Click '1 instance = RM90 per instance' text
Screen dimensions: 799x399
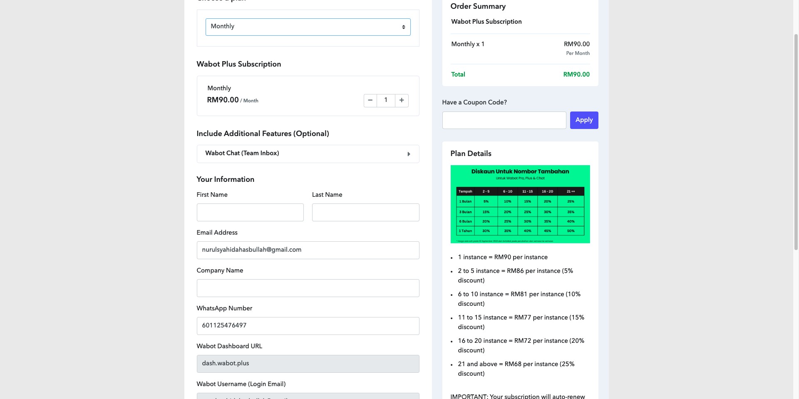coord(503,257)
